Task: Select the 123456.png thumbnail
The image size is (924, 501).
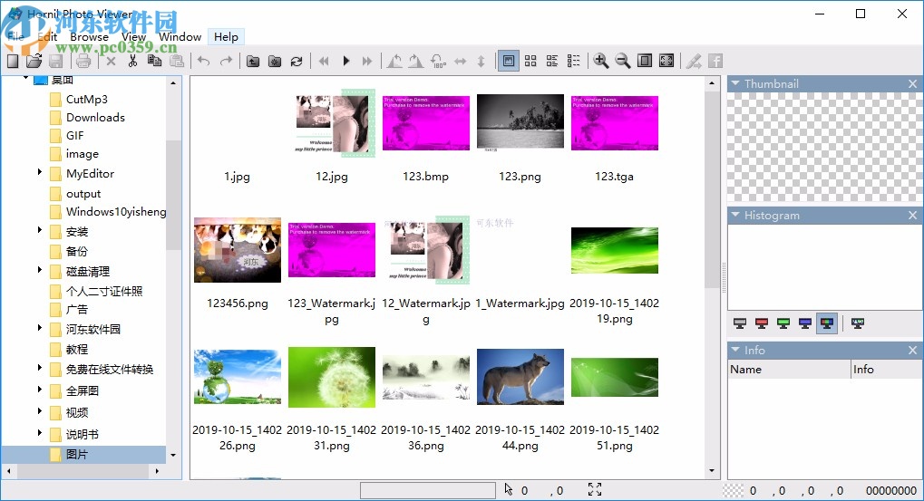Action: [x=238, y=250]
